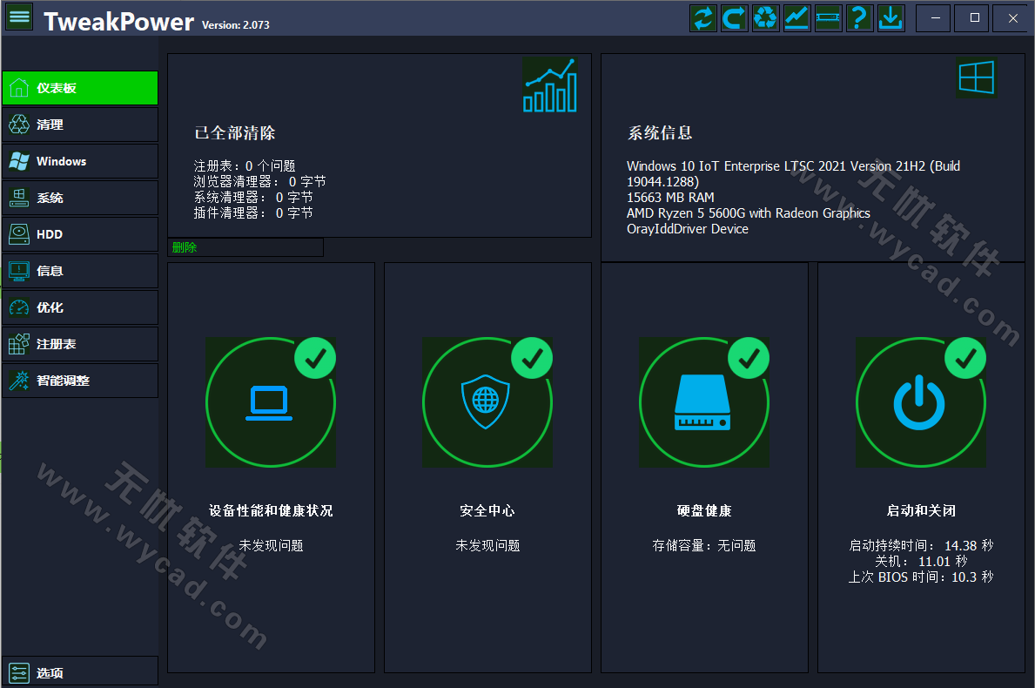Open the HDD sidebar section
The width and height of the screenshot is (1035, 688).
click(x=79, y=234)
